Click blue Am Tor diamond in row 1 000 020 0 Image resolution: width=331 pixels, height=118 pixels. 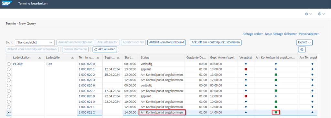tap(313, 64)
